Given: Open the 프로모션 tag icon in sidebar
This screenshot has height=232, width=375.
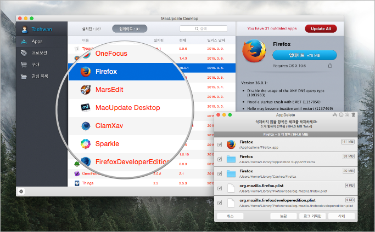Looking at the screenshot, I should tap(24, 53).
